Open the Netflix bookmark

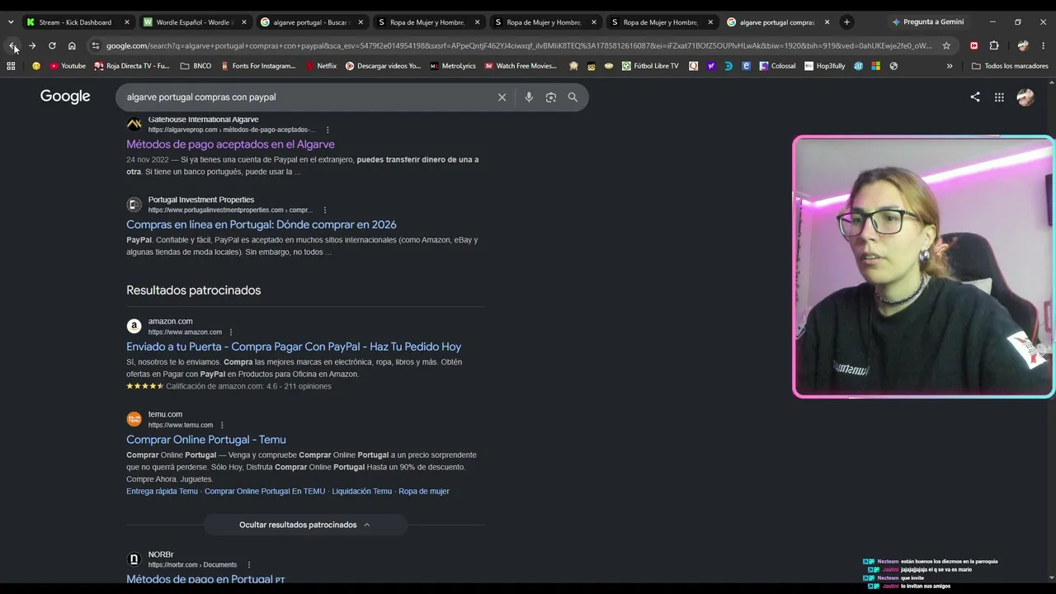[x=322, y=66]
